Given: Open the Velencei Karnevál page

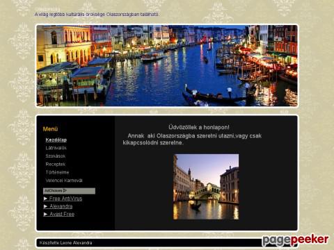Looking at the screenshot, I should pos(64,181).
